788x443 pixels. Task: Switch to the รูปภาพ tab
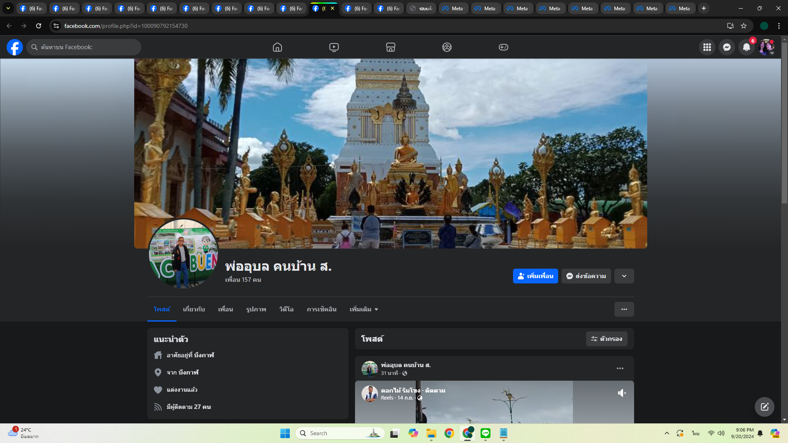(256, 309)
